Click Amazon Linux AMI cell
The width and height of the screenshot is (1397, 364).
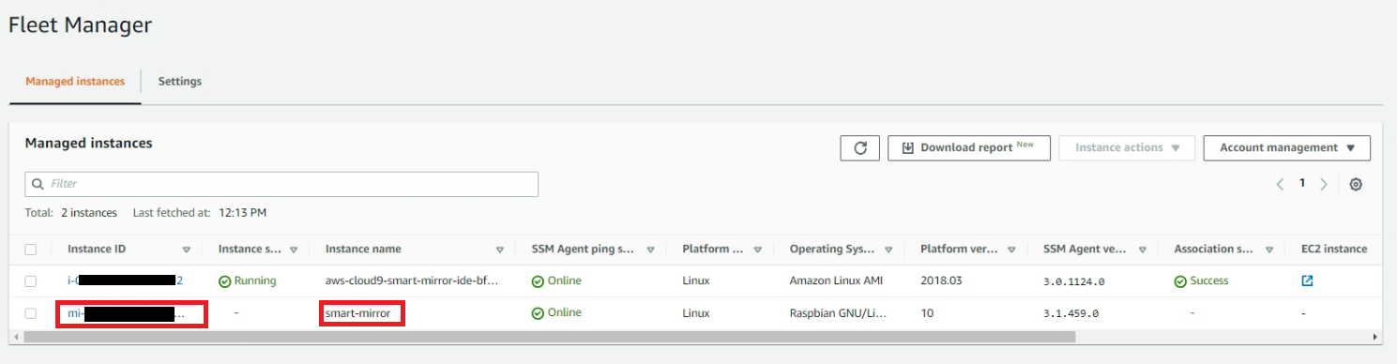836,281
